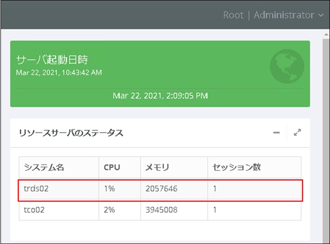Click the 1% CPU value for trds02
This screenshot has height=244, width=330.
tap(109, 189)
